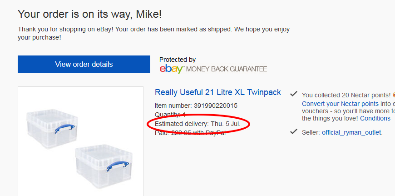Click the checkmark next to Seller

point(294,132)
